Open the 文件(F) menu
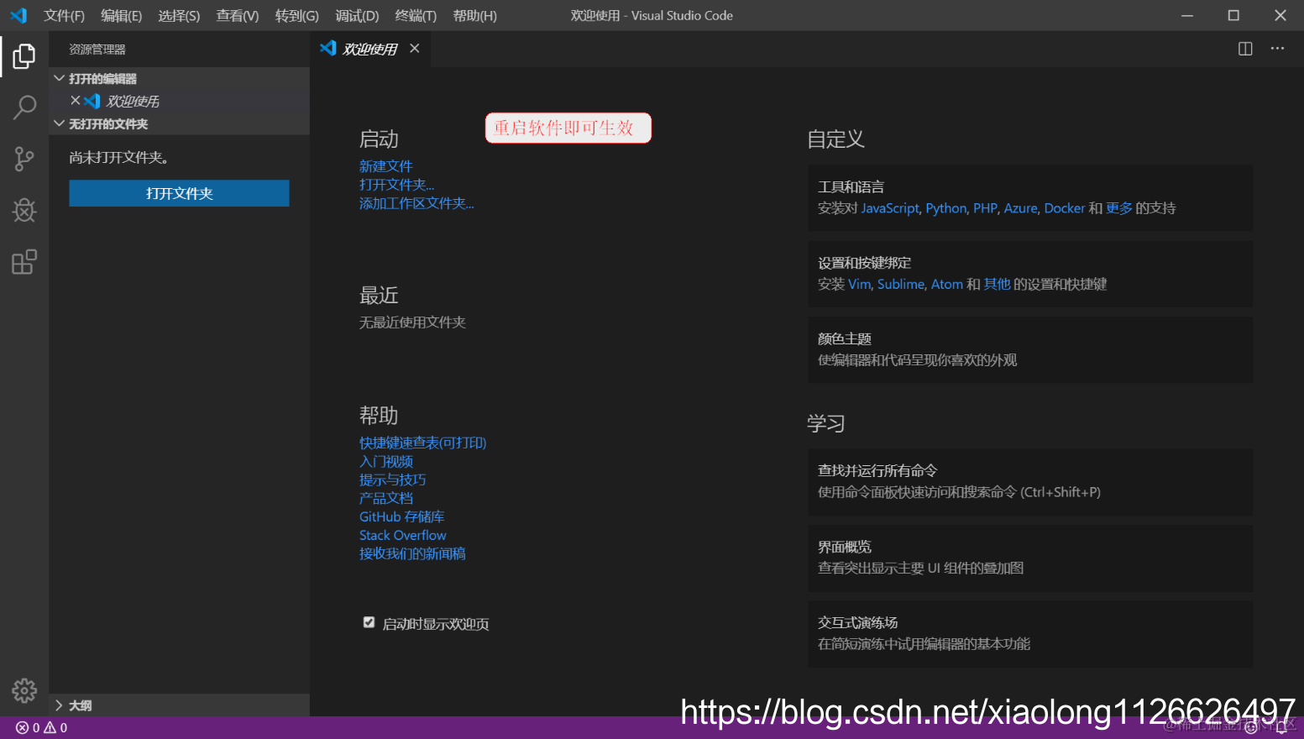 [64, 16]
